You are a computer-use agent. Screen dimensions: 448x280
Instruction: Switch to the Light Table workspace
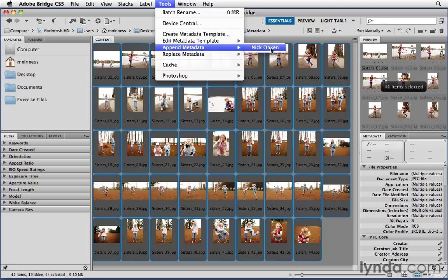coord(333,21)
